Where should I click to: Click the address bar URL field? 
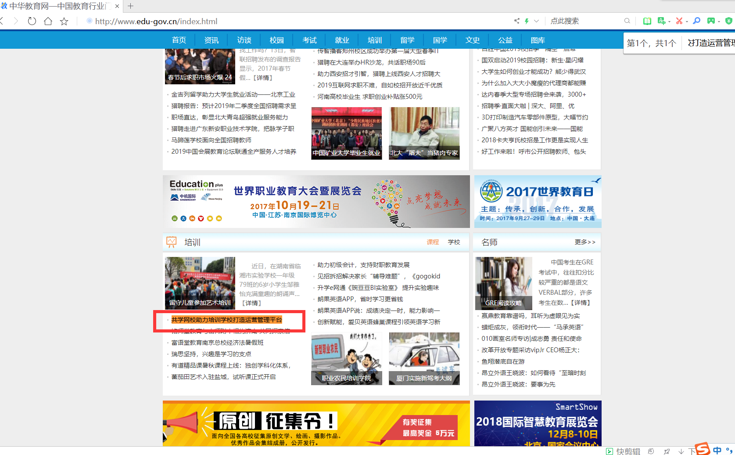tap(298, 21)
